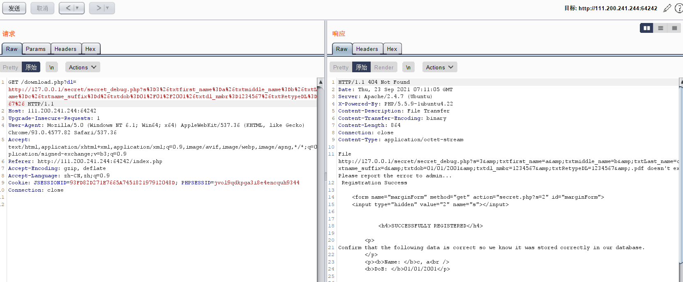
Task: Click 'Date: Thu, 23 Sep 2021' response line
Action: [395, 89]
